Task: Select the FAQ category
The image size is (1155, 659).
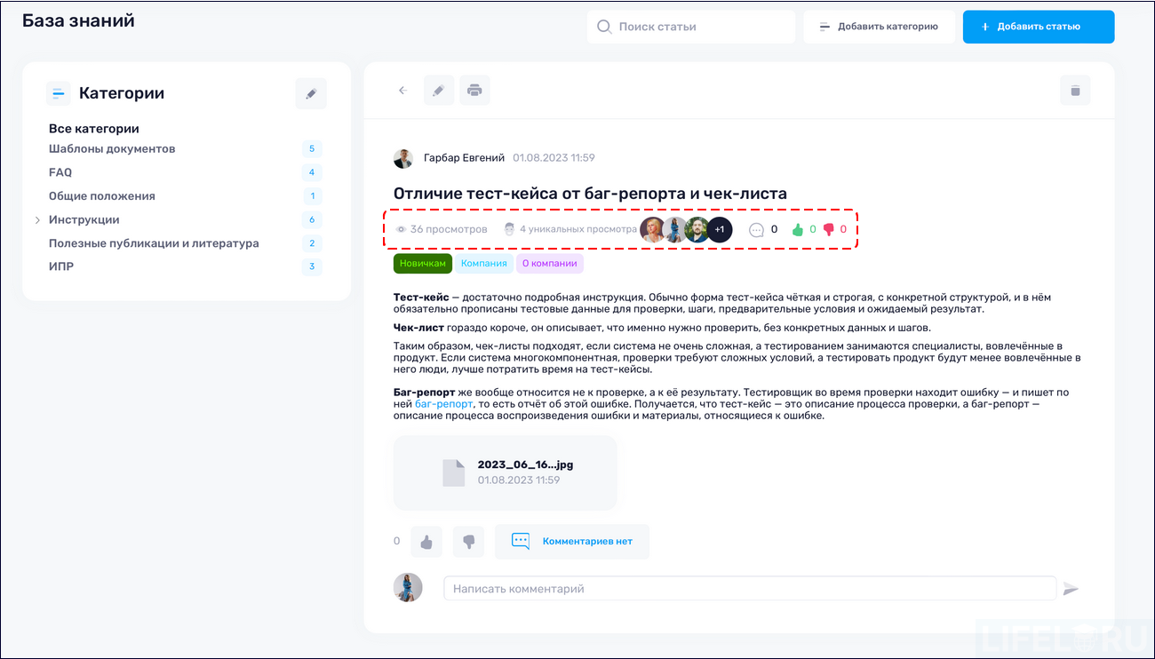Action: (60, 172)
